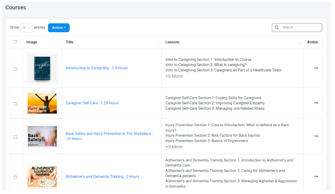
Task: Click the Back Safety course thumbnail image
Action: (x=42, y=136)
